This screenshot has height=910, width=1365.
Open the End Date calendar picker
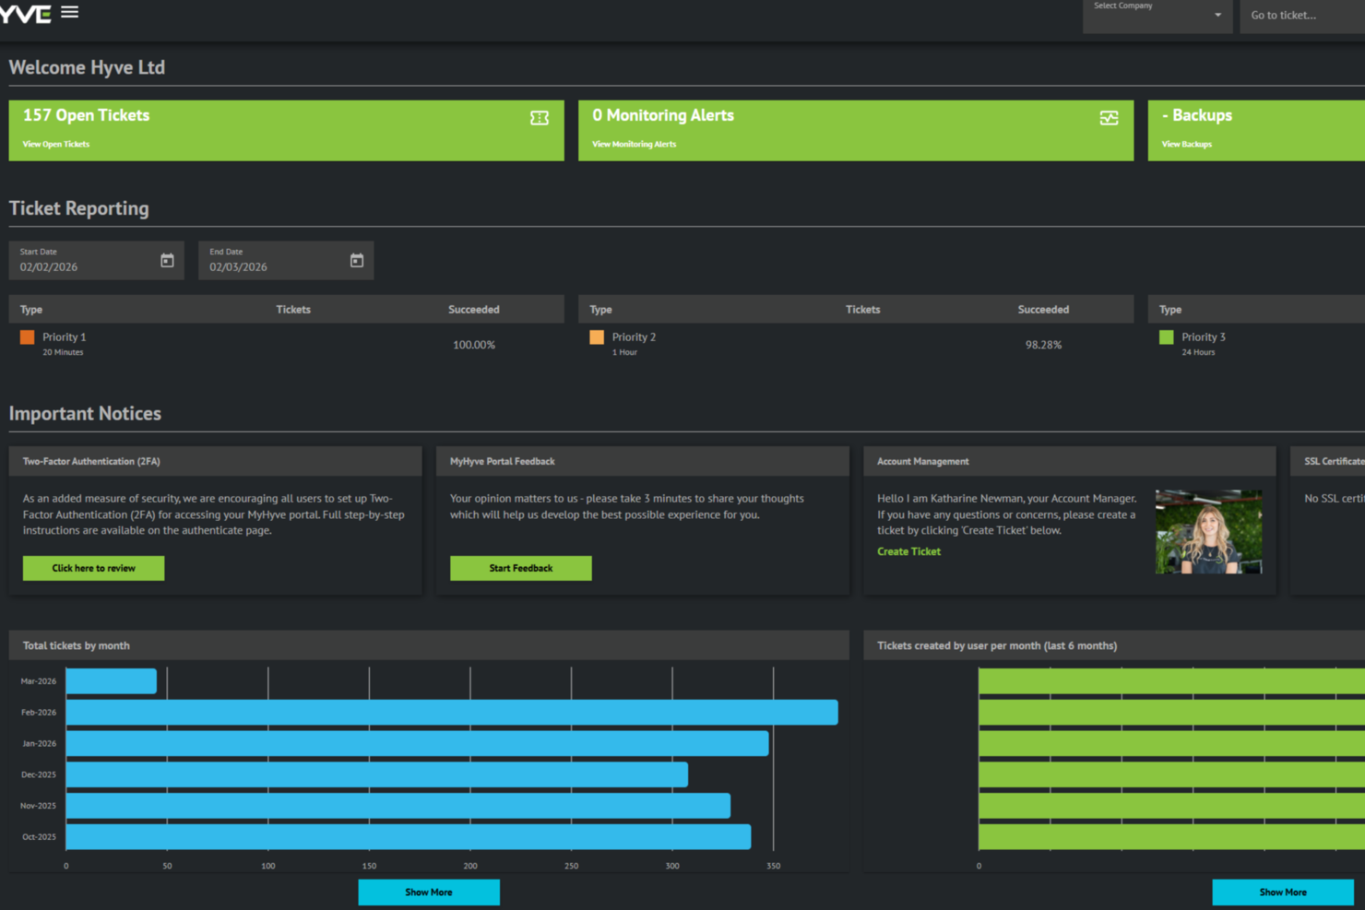(x=357, y=260)
